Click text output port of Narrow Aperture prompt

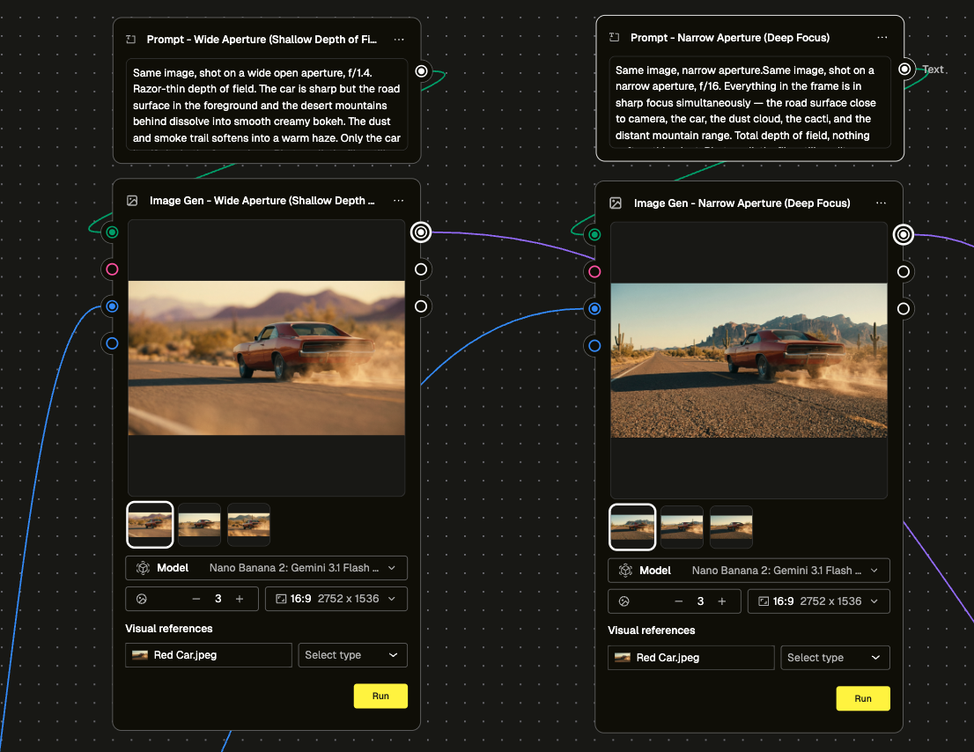pyautogui.click(x=904, y=69)
